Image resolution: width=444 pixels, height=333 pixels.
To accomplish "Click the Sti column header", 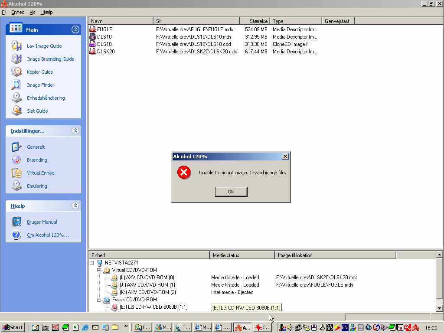I will (x=196, y=21).
